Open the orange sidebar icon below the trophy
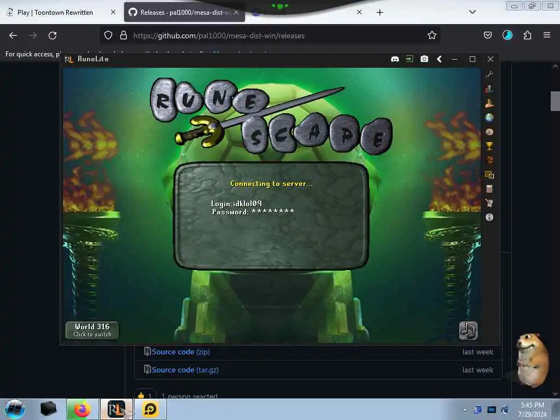 pos(489,160)
